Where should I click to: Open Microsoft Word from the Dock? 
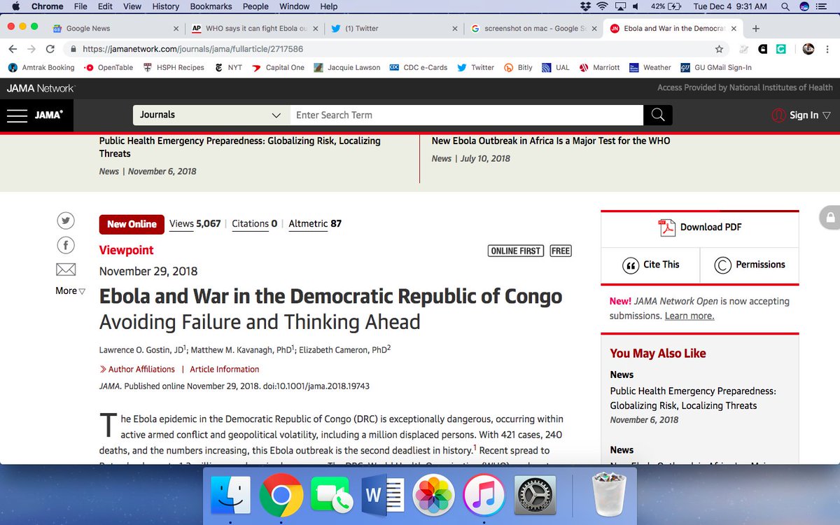pyautogui.click(x=382, y=496)
